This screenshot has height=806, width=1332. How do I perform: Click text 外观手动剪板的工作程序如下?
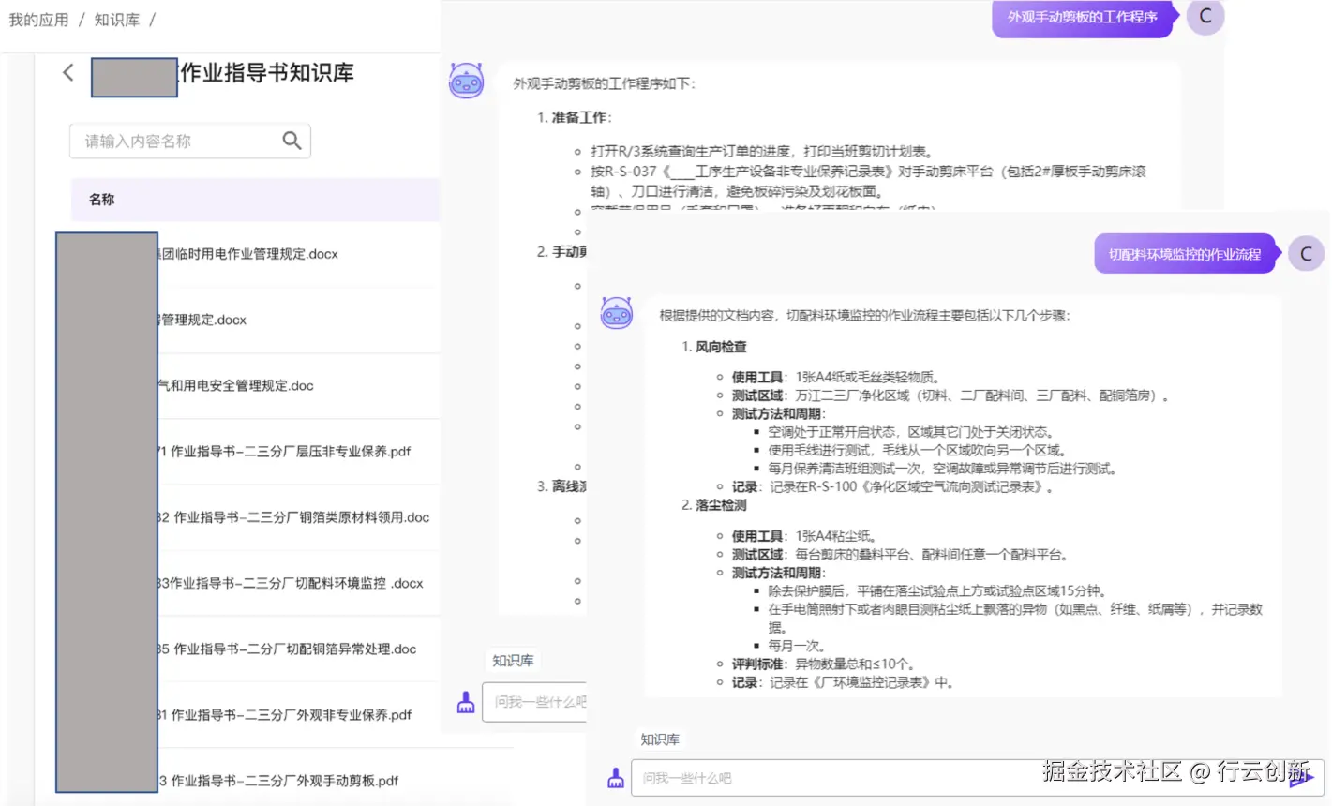tap(604, 83)
